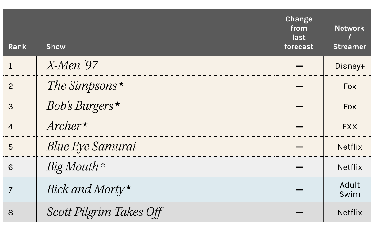Click the outlined star next to Big Mouth
This screenshot has width=374, height=225.
(103, 165)
